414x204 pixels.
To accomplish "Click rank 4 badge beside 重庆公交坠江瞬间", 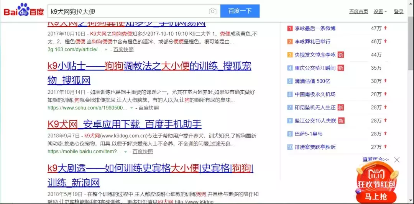I will [x=290, y=68].
